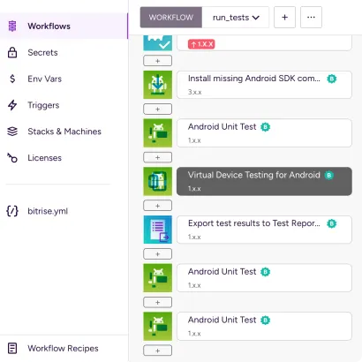Insert step below the Export test results step
Viewport: 362px width, 362px height.
click(157, 253)
